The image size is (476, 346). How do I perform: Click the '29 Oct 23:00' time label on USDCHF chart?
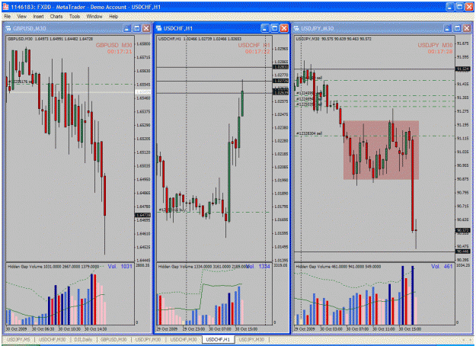pyautogui.click(x=193, y=329)
